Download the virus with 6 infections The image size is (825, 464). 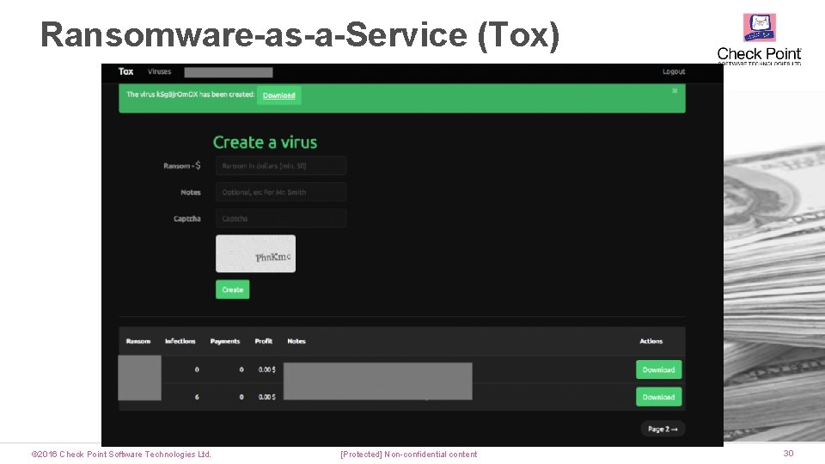coord(659,397)
